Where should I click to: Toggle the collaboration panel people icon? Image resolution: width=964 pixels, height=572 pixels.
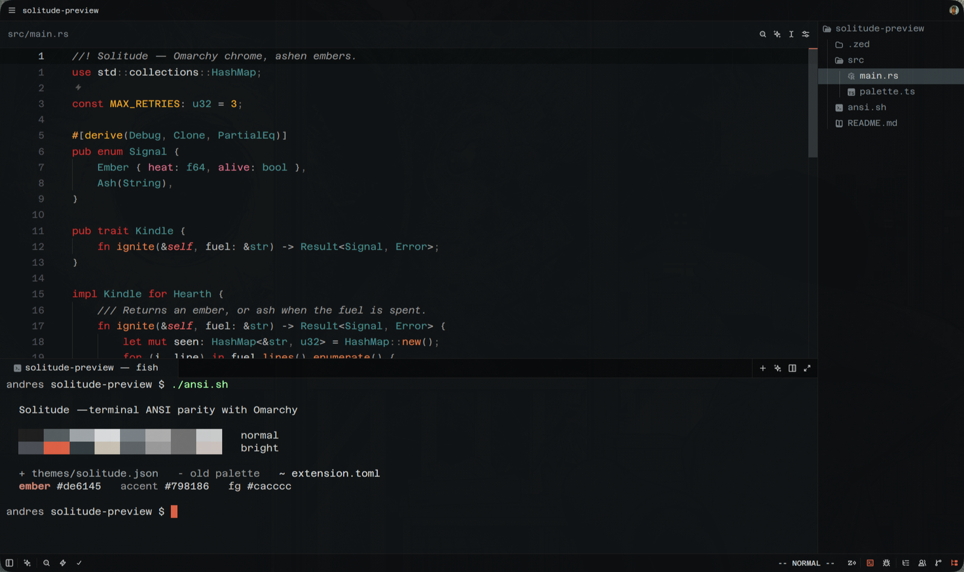(x=922, y=563)
